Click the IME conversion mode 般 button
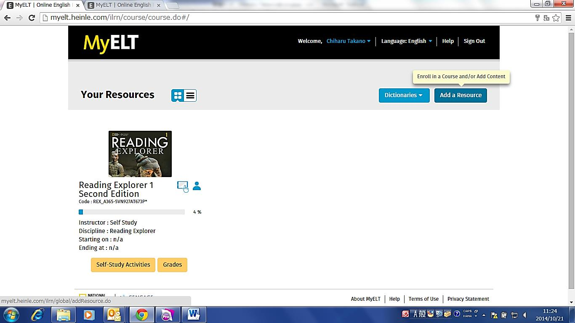Viewport: 575px width, 323px height. pos(423,314)
